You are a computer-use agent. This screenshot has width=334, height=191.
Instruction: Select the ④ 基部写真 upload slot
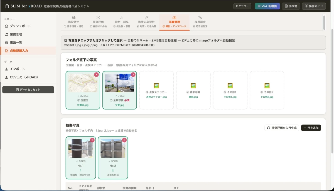(193, 90)
